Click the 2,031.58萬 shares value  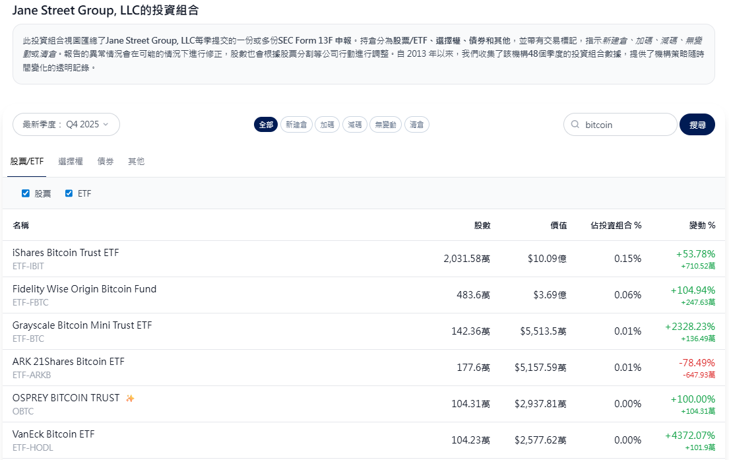pos(467,259)
